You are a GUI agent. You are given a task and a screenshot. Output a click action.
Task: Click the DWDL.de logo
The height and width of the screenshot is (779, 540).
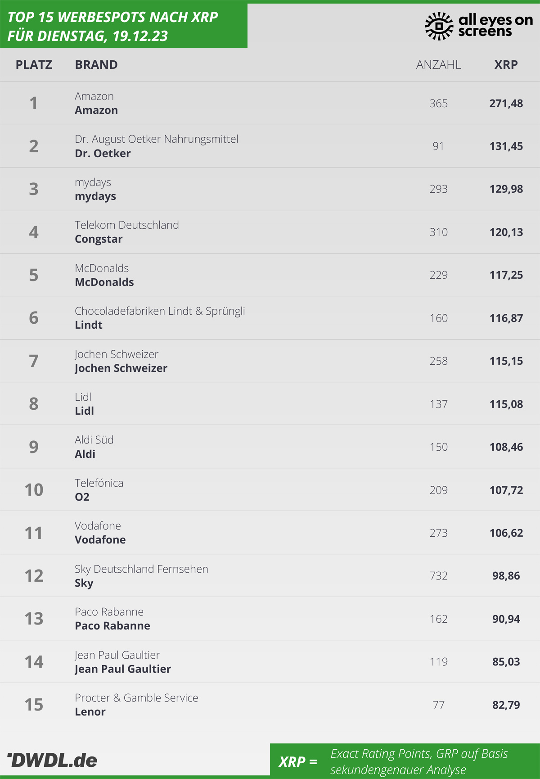point(52,760)
